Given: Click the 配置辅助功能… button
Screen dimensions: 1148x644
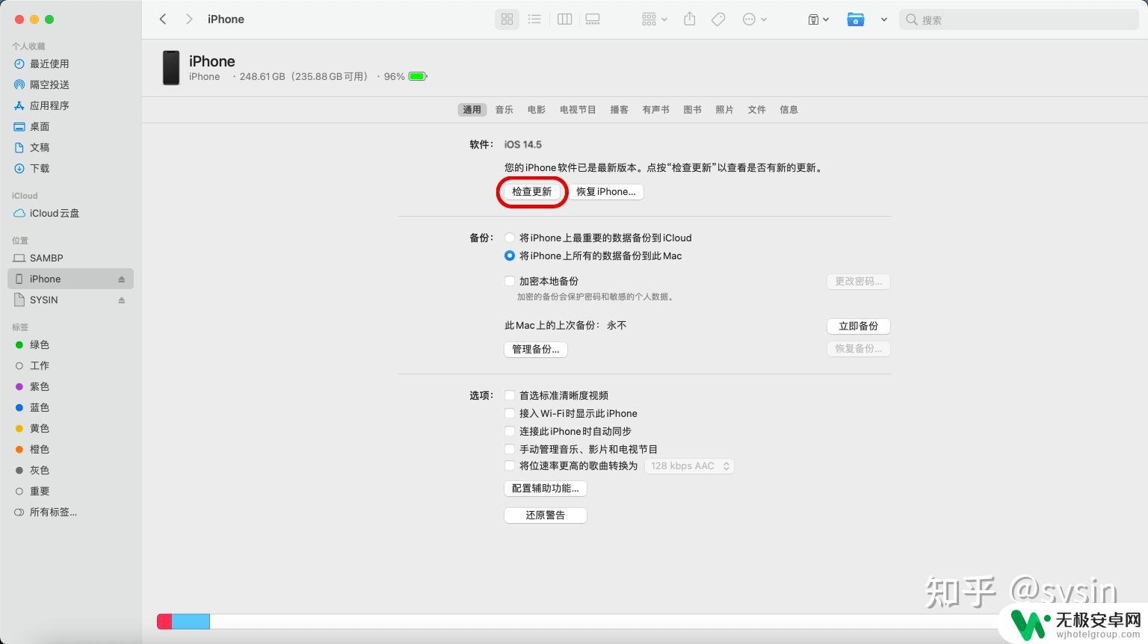Looking at the screenshot, I should click(x=545, y=488).
